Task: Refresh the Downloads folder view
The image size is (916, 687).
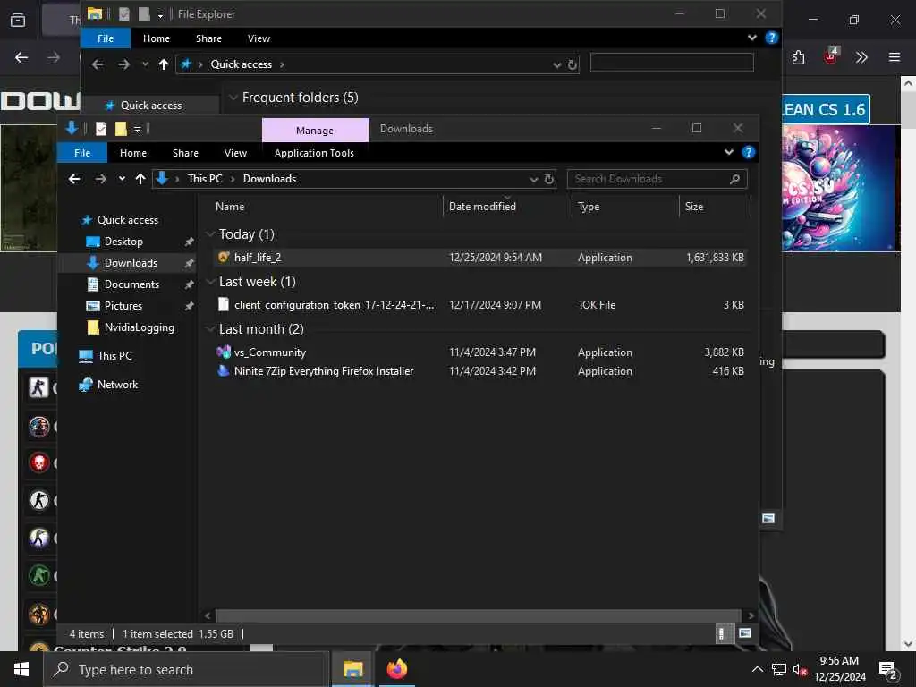Action: 549,179
